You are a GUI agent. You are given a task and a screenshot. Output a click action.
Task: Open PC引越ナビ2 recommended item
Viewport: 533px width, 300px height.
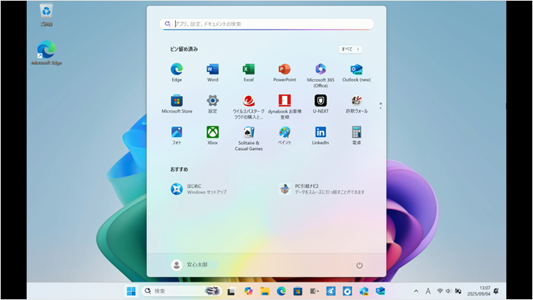[321, 189]
